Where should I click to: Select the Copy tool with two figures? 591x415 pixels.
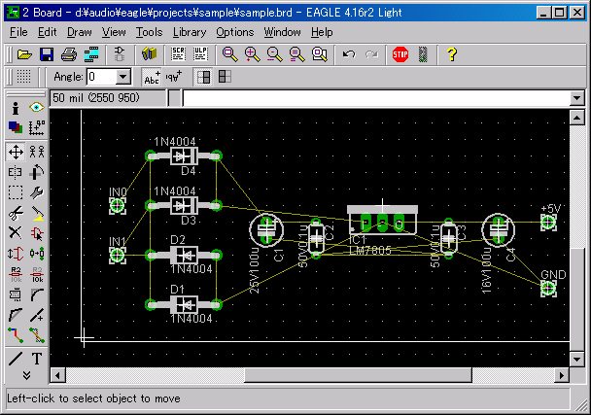[x=37, y=153]
